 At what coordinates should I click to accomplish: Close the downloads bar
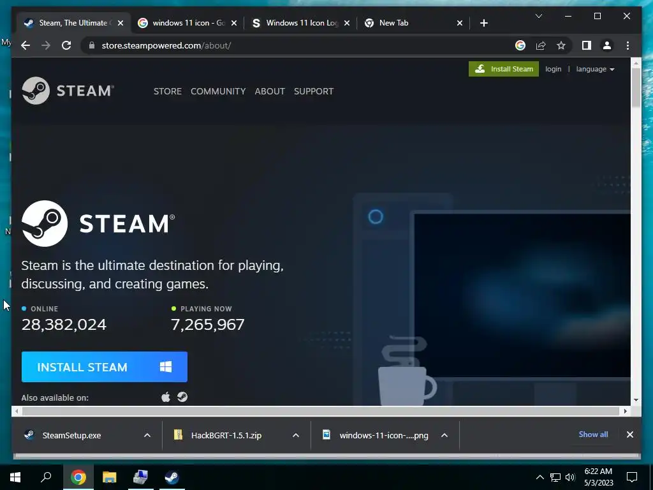(x=629, y=434)
